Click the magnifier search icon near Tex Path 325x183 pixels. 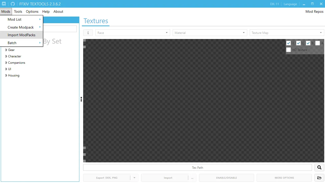(x=319, y=167)
